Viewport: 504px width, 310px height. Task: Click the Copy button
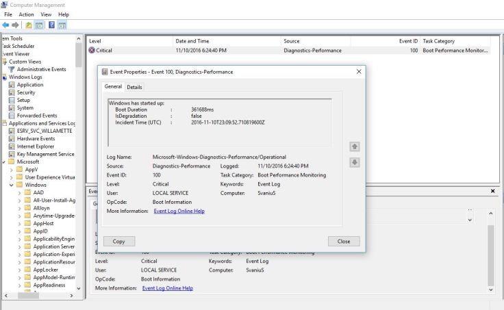119,242
